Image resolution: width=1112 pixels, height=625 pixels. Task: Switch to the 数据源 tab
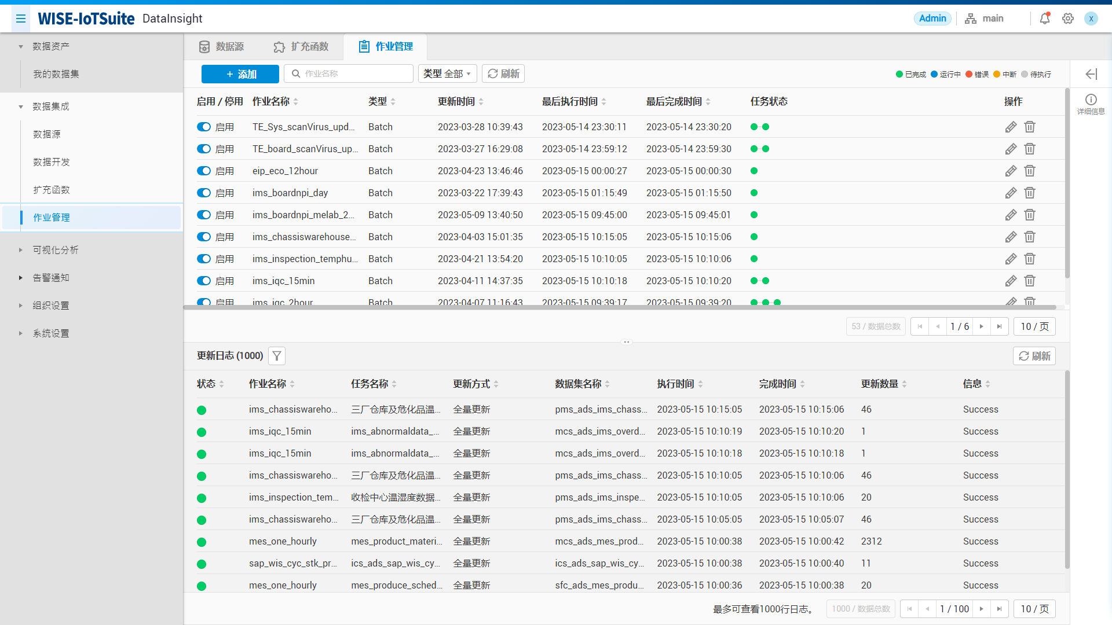coord(221,47)
